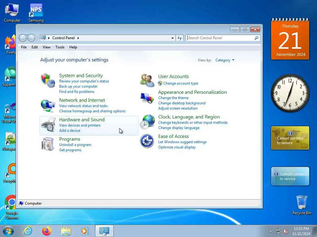Open the System and Security heading link
The image size is (317, 237).
point(81,75)
